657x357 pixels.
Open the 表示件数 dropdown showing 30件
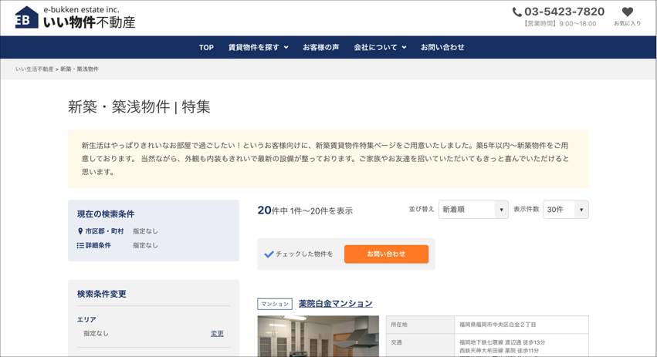click(565, 210)
